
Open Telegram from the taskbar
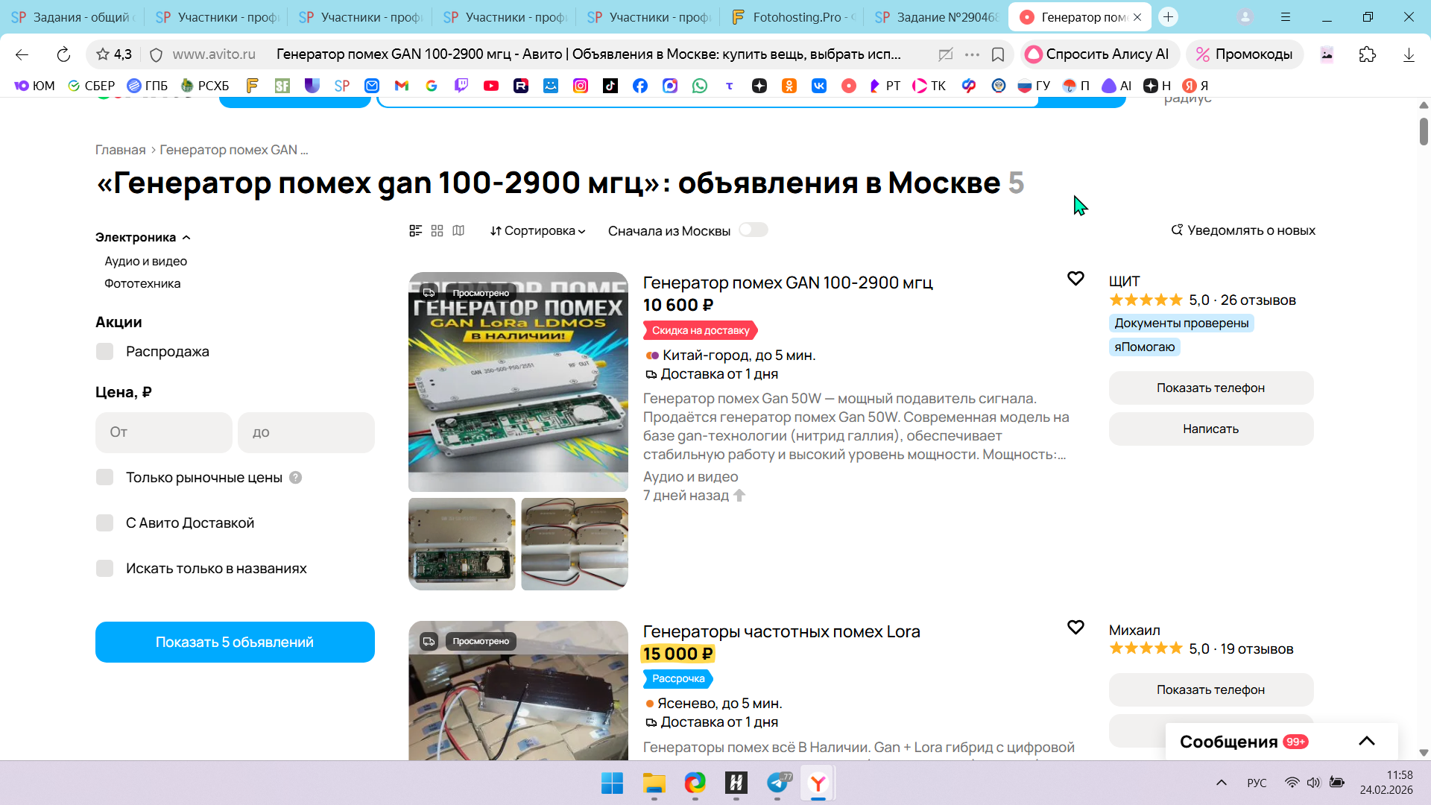(x=777, y=783)
